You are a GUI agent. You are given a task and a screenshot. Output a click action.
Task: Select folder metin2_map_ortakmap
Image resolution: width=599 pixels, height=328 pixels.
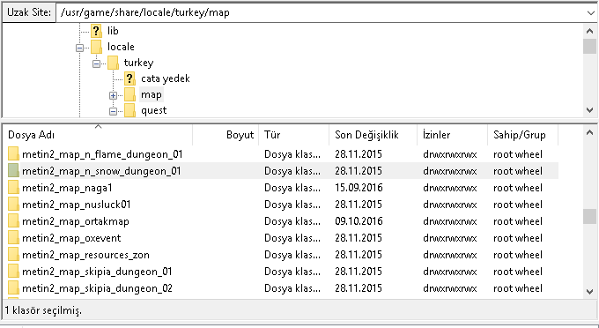(x=76, y=221)
